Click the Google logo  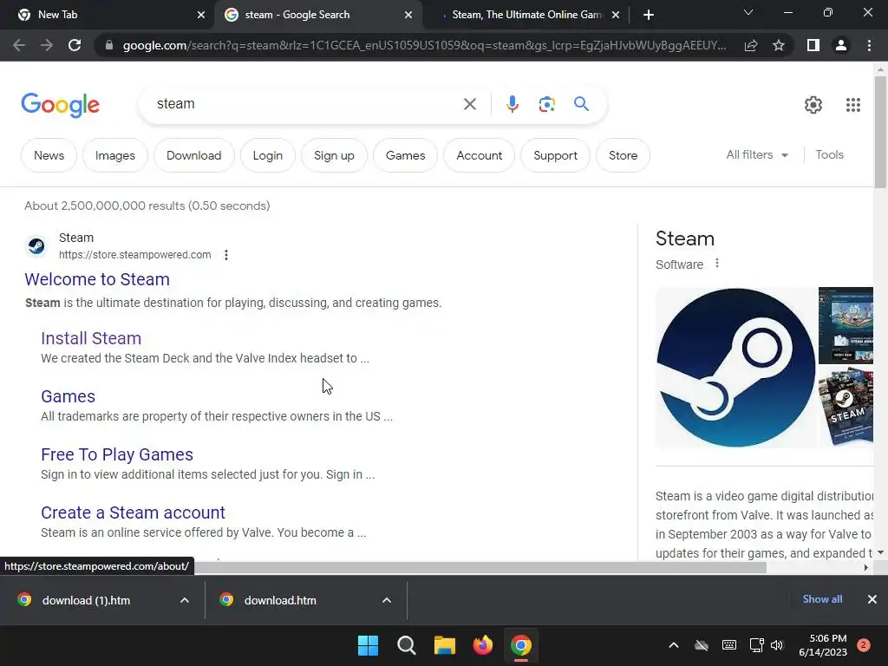tap(60, 105)
